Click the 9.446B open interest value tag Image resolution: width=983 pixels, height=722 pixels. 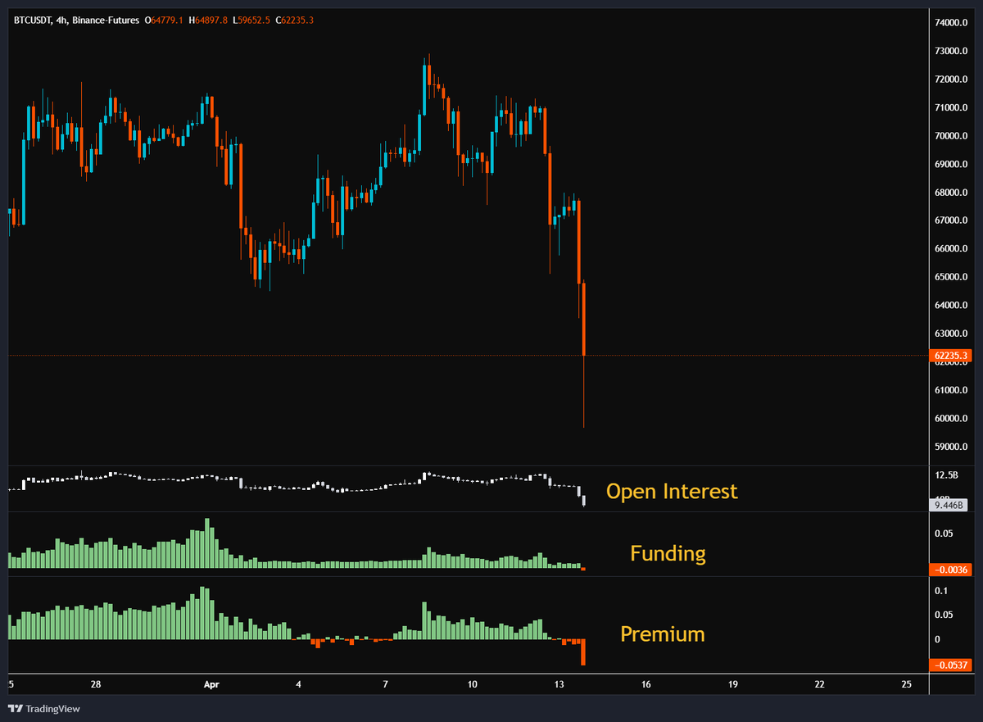(x=950, y=505)
